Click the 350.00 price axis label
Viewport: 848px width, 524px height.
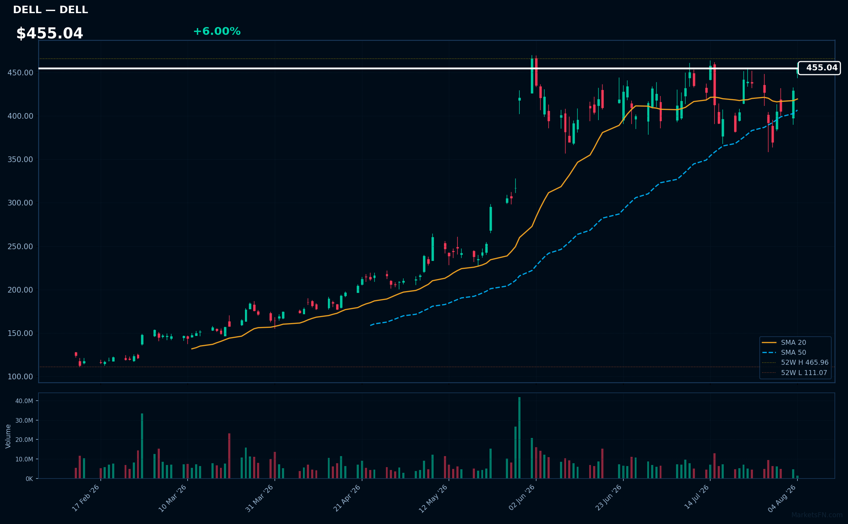point(20,159)
